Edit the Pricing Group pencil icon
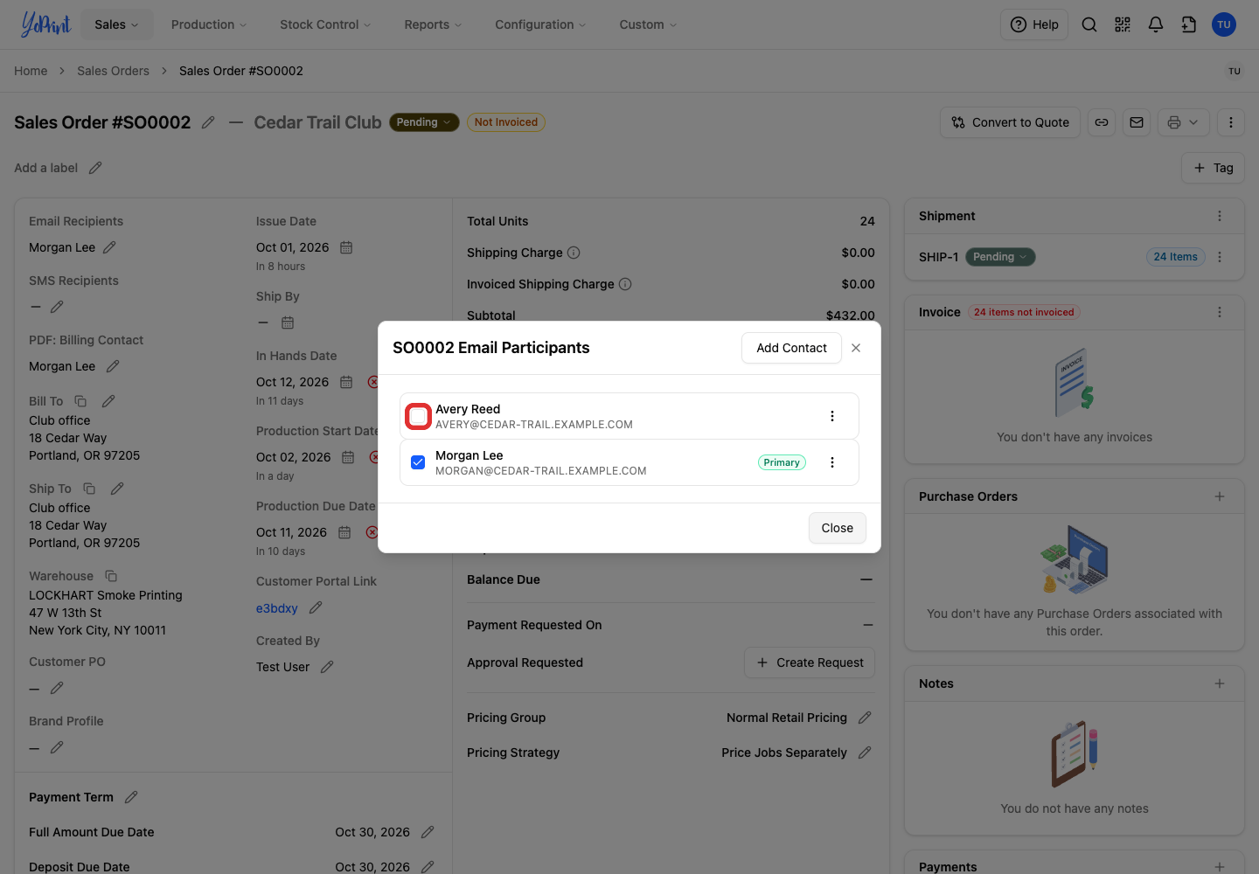Image resolution: width=1259 pixels, height=874 pixels. [x=865, y=718]
